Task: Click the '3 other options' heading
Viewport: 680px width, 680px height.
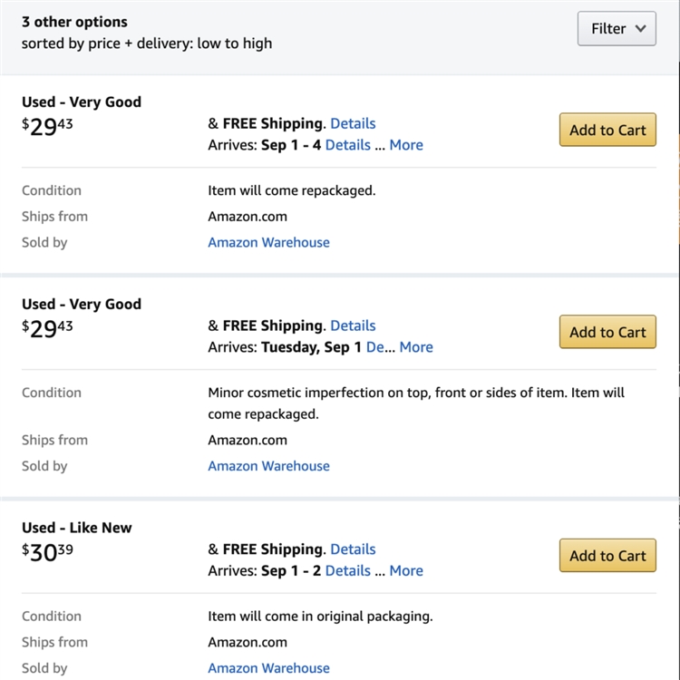Action: (x=74, y=22)
